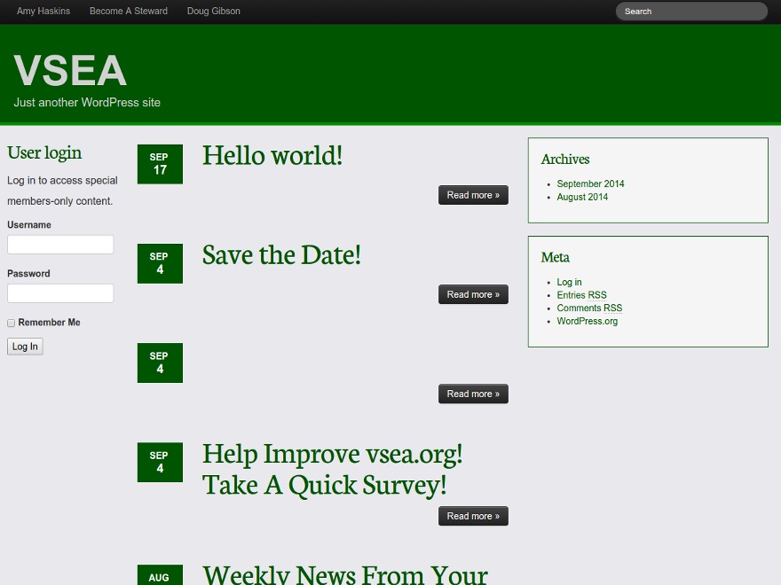Image resolution: width=781 pixels, height=585 pixels.
Task: Focus the Password input box
Action: coord(60,293)
